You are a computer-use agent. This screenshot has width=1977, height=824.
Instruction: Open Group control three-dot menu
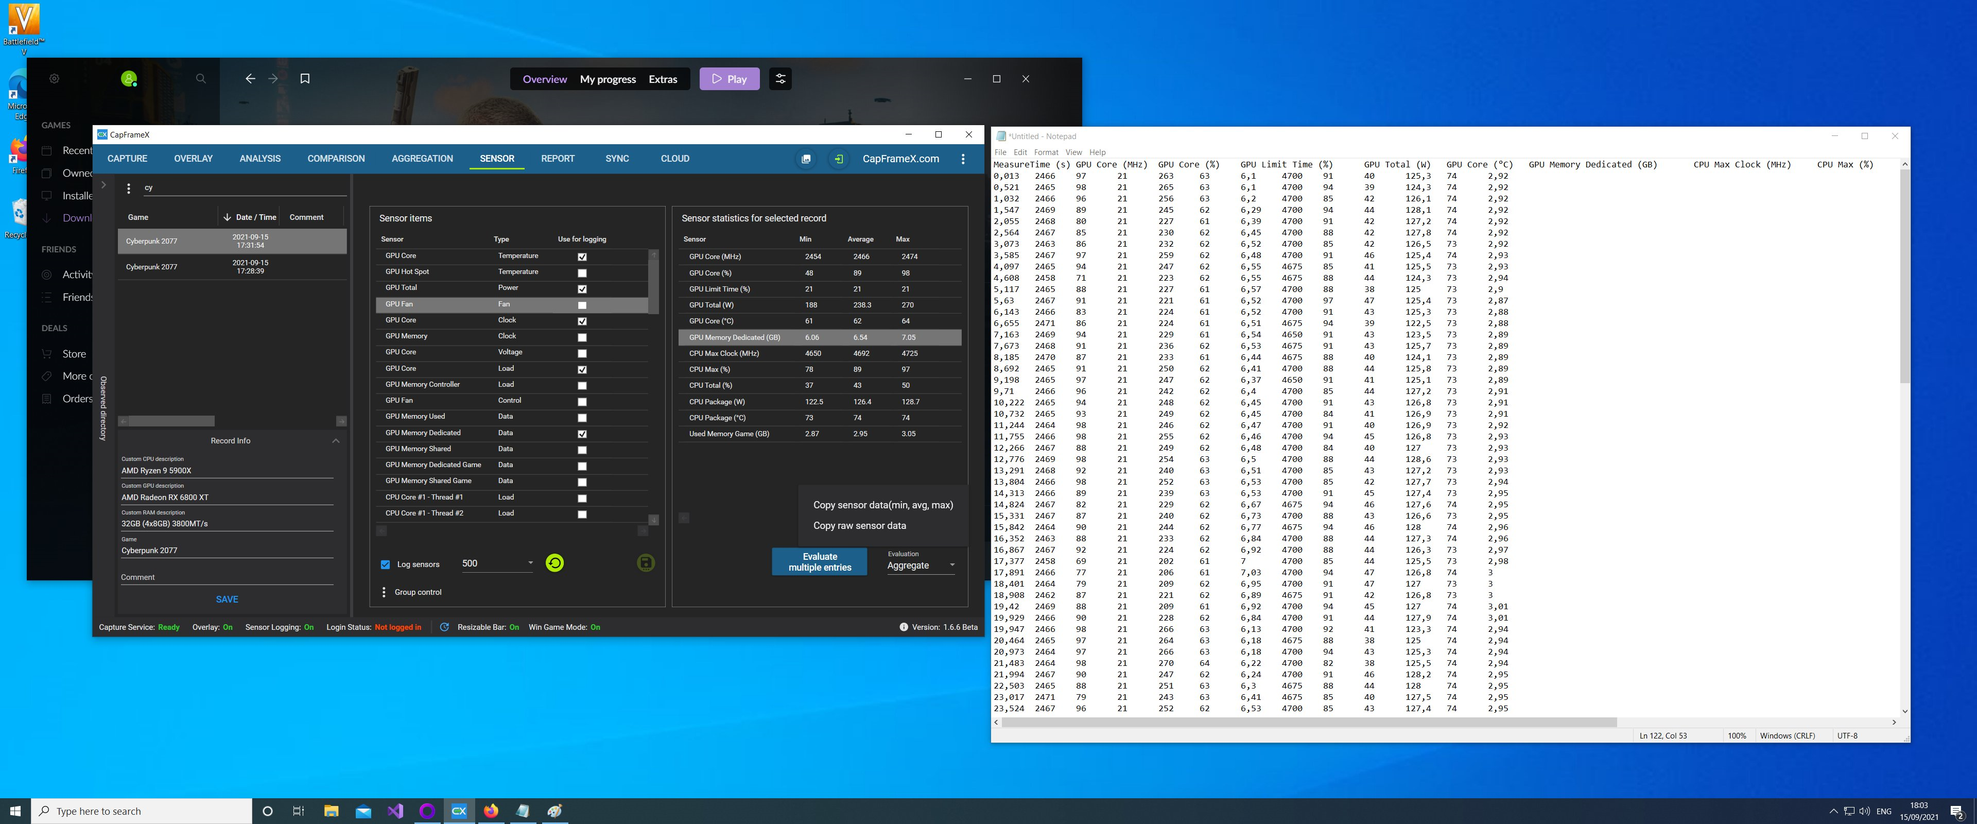pos(384,592)
